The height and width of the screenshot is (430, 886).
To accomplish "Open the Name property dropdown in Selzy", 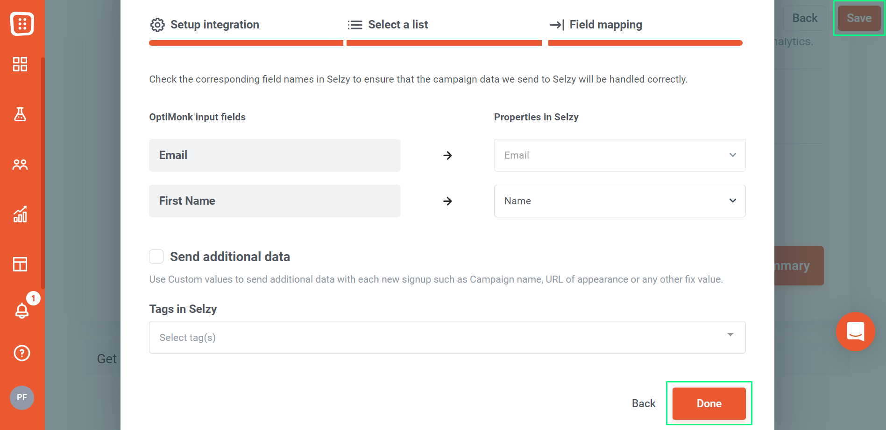I will tap(620, 201).
